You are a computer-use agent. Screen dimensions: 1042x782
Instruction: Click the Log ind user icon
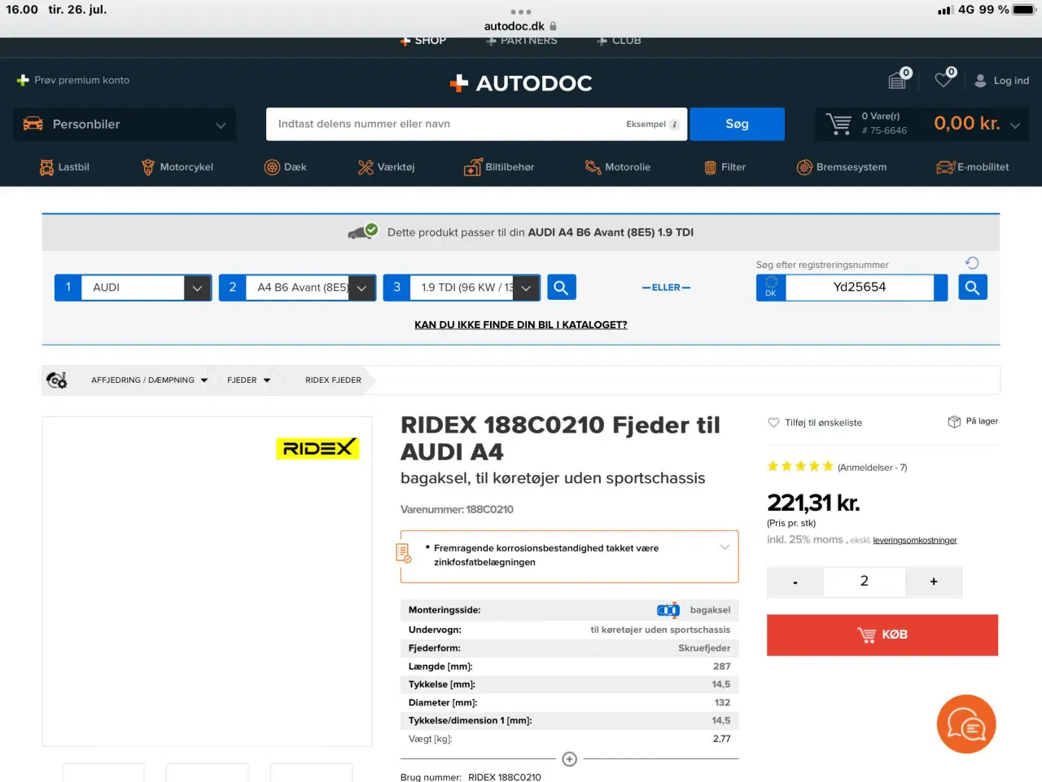(x=980, y=81)
